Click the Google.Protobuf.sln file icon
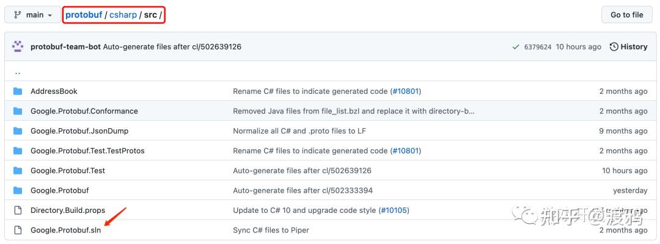The width and height of the screenshot is (660, 244). (x=18, y=230)
